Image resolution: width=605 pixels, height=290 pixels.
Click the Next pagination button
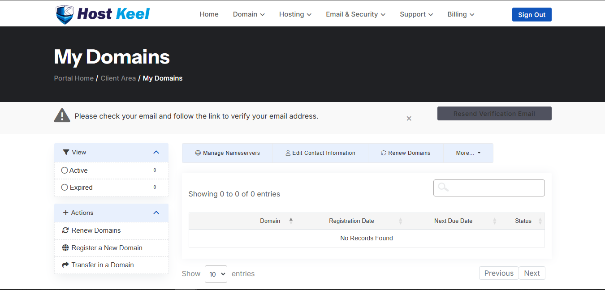point(532,273)
